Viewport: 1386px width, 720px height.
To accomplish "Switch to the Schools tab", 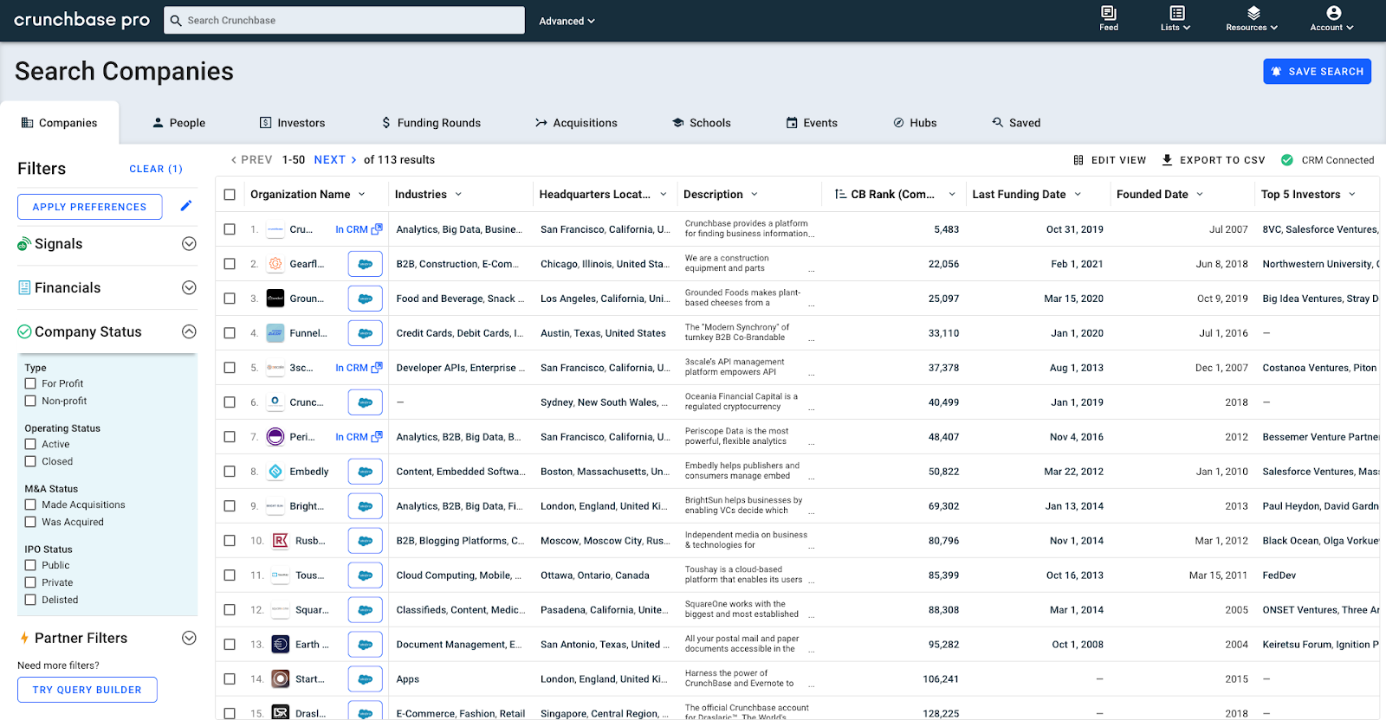I will (x=702, y=123).
